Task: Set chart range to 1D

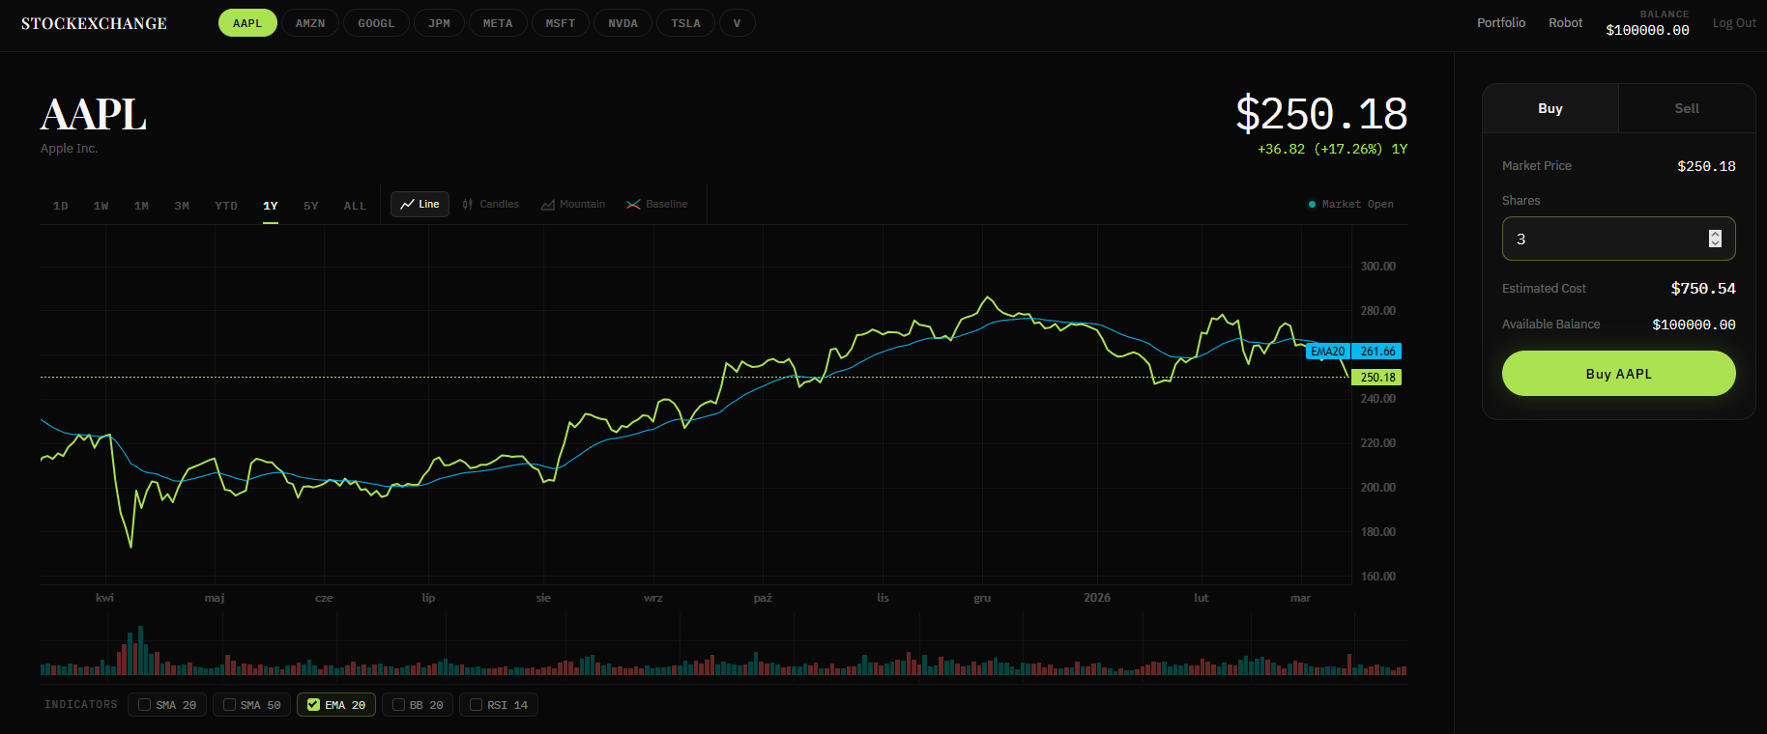Action: click(60, 206)
